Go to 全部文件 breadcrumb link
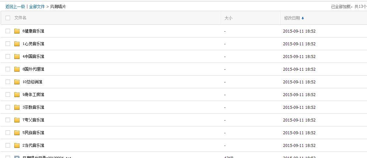 (37, 7)
